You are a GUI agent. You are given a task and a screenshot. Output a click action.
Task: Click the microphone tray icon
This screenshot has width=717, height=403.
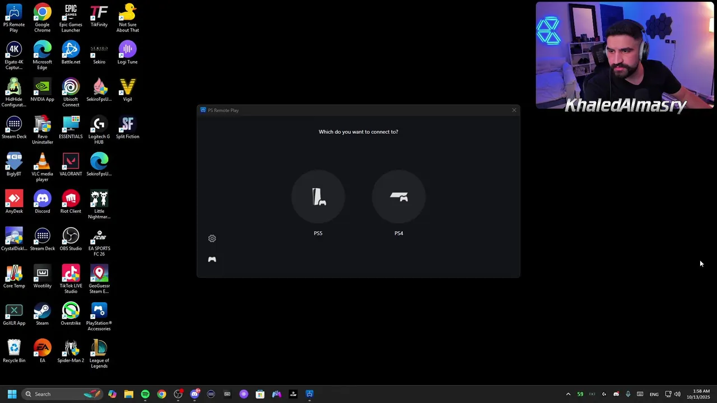pos(628,394)
